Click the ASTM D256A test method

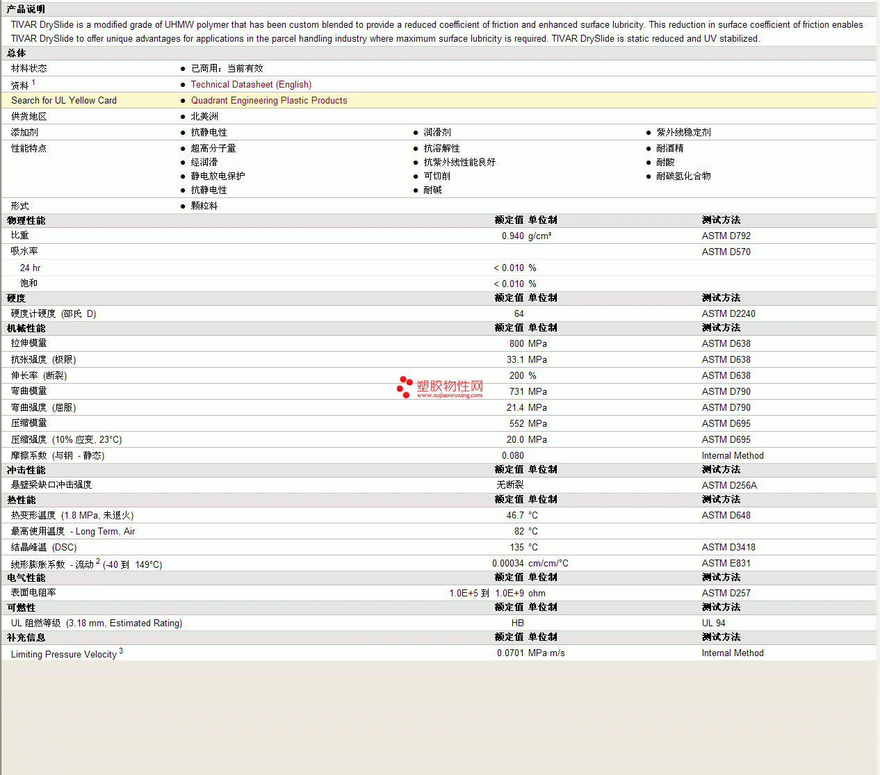click(x=729, y=485)
